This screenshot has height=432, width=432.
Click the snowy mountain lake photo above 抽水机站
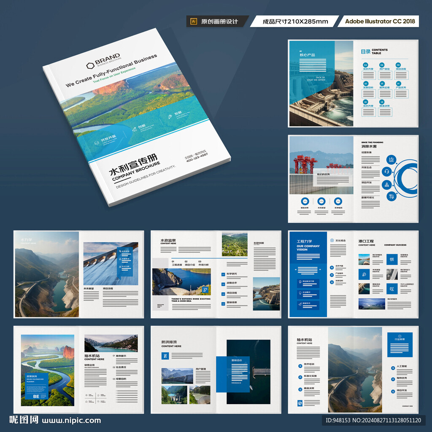[111, 343]
